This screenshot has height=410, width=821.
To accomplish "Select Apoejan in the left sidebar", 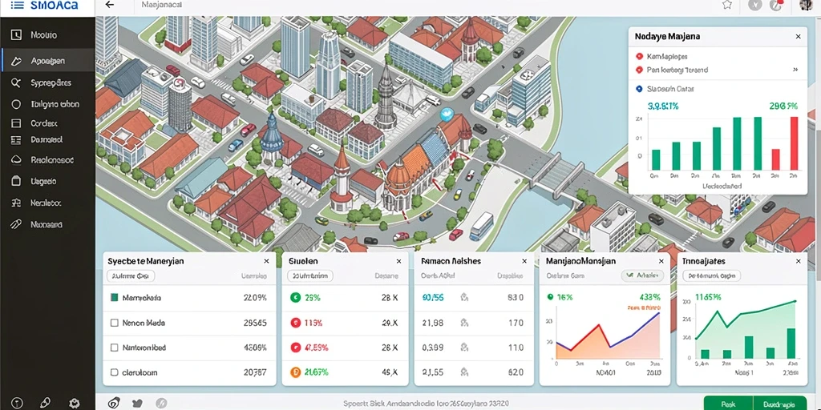I will (47, 61).
